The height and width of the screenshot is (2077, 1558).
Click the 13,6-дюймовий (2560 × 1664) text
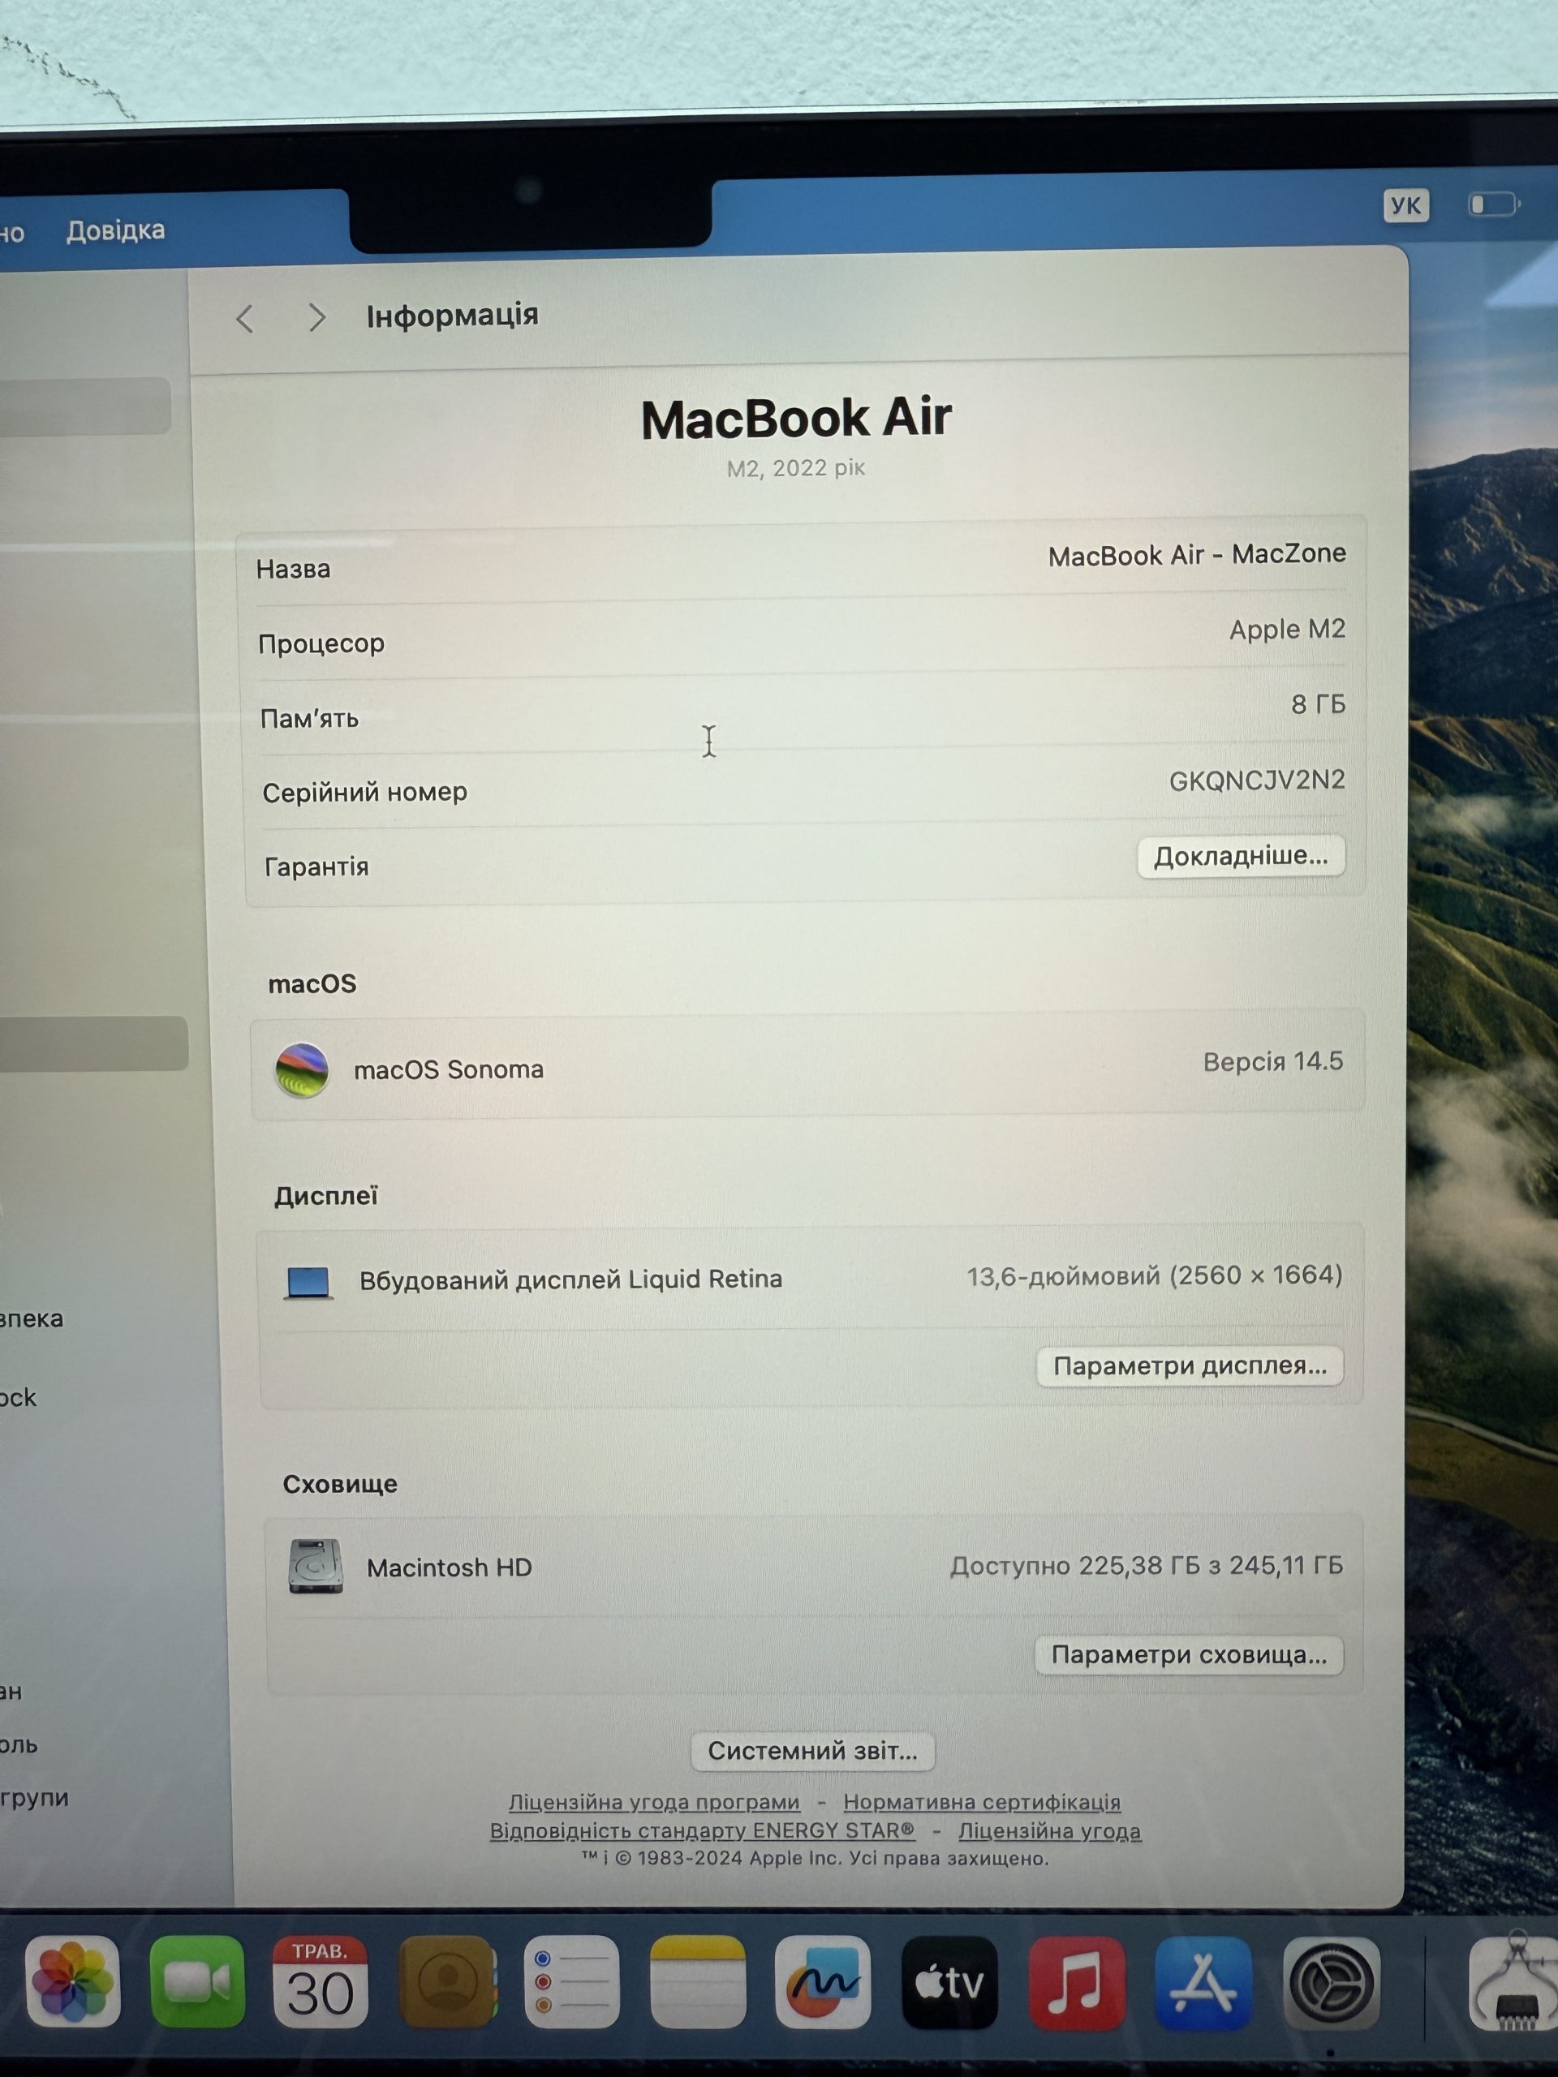click(1154, 1276)
